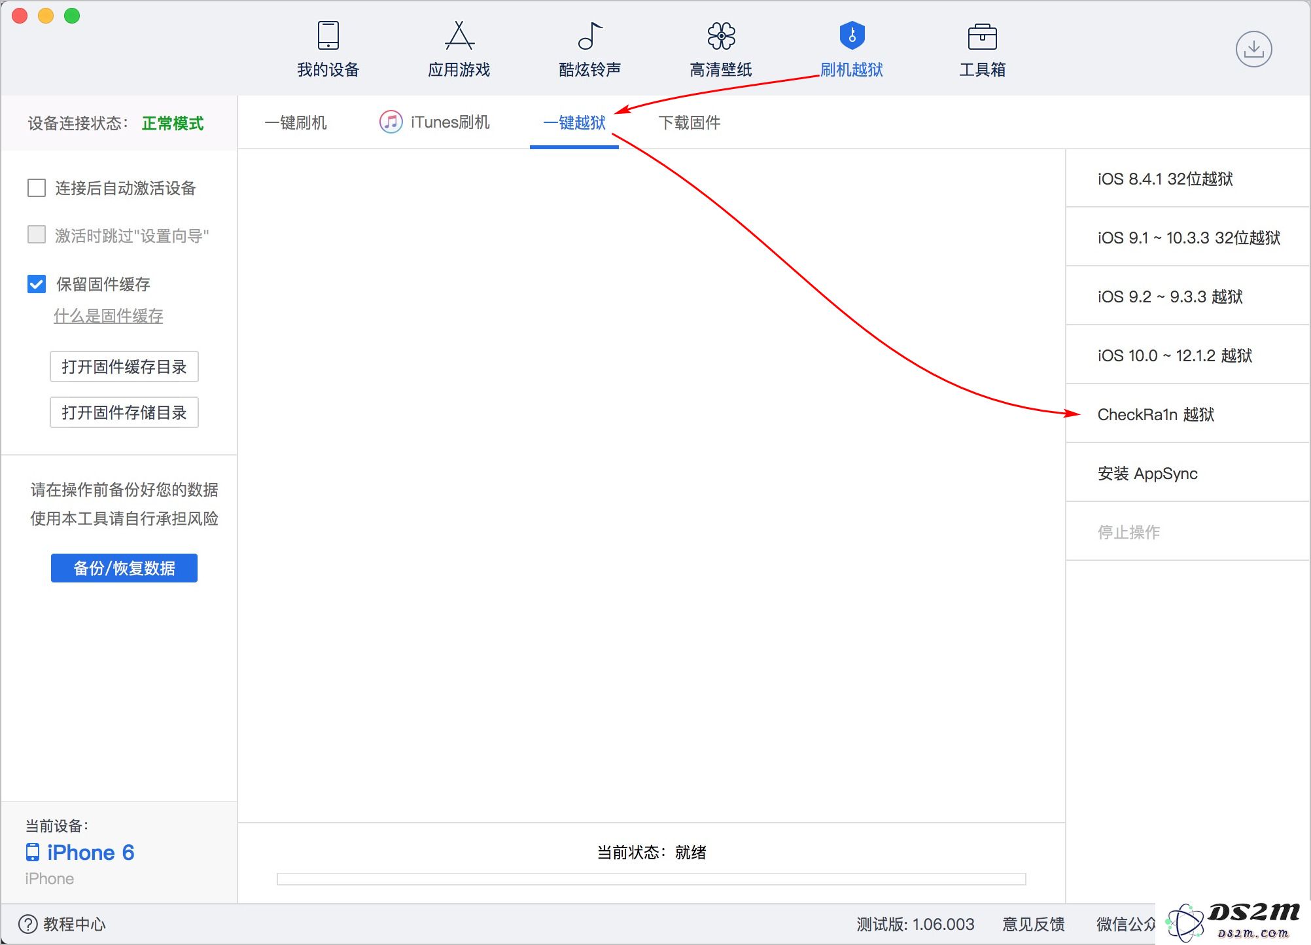Click the 备份/恢复数据 button
Screen dimensions: 1311x945
(124, 568)
